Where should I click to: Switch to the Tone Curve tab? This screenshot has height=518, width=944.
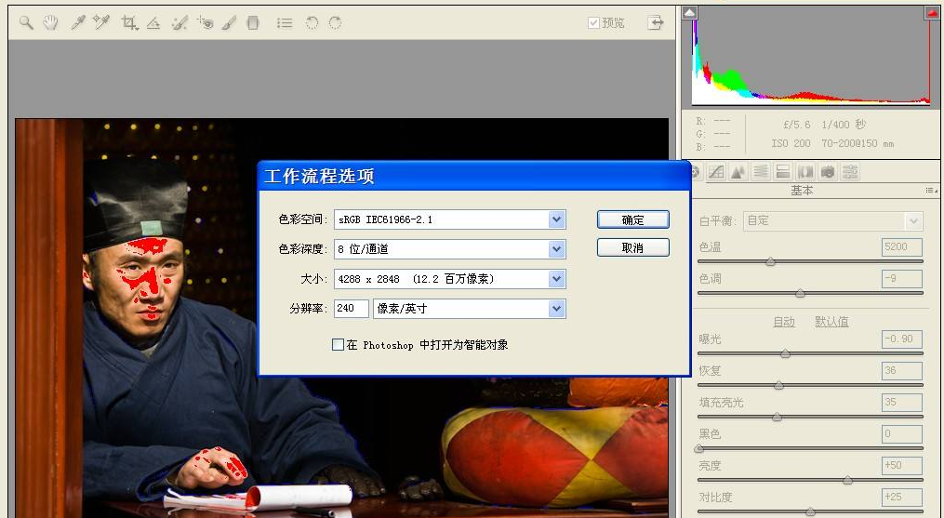click(716, 172)
